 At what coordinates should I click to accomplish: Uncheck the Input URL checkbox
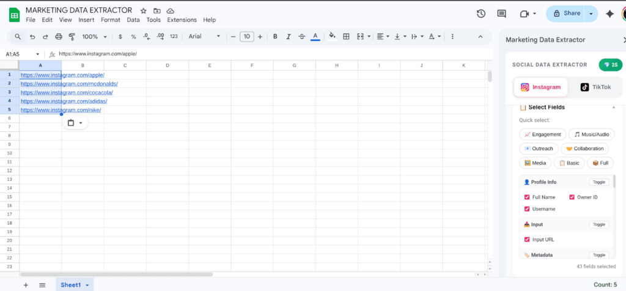point(527,240)
